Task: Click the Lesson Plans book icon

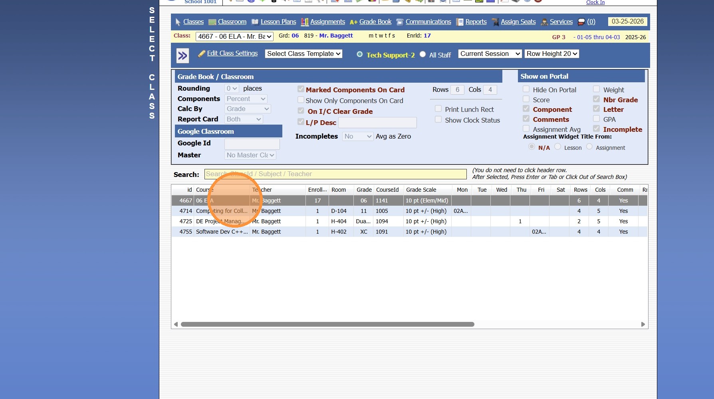Action: (x=255, y=22)
